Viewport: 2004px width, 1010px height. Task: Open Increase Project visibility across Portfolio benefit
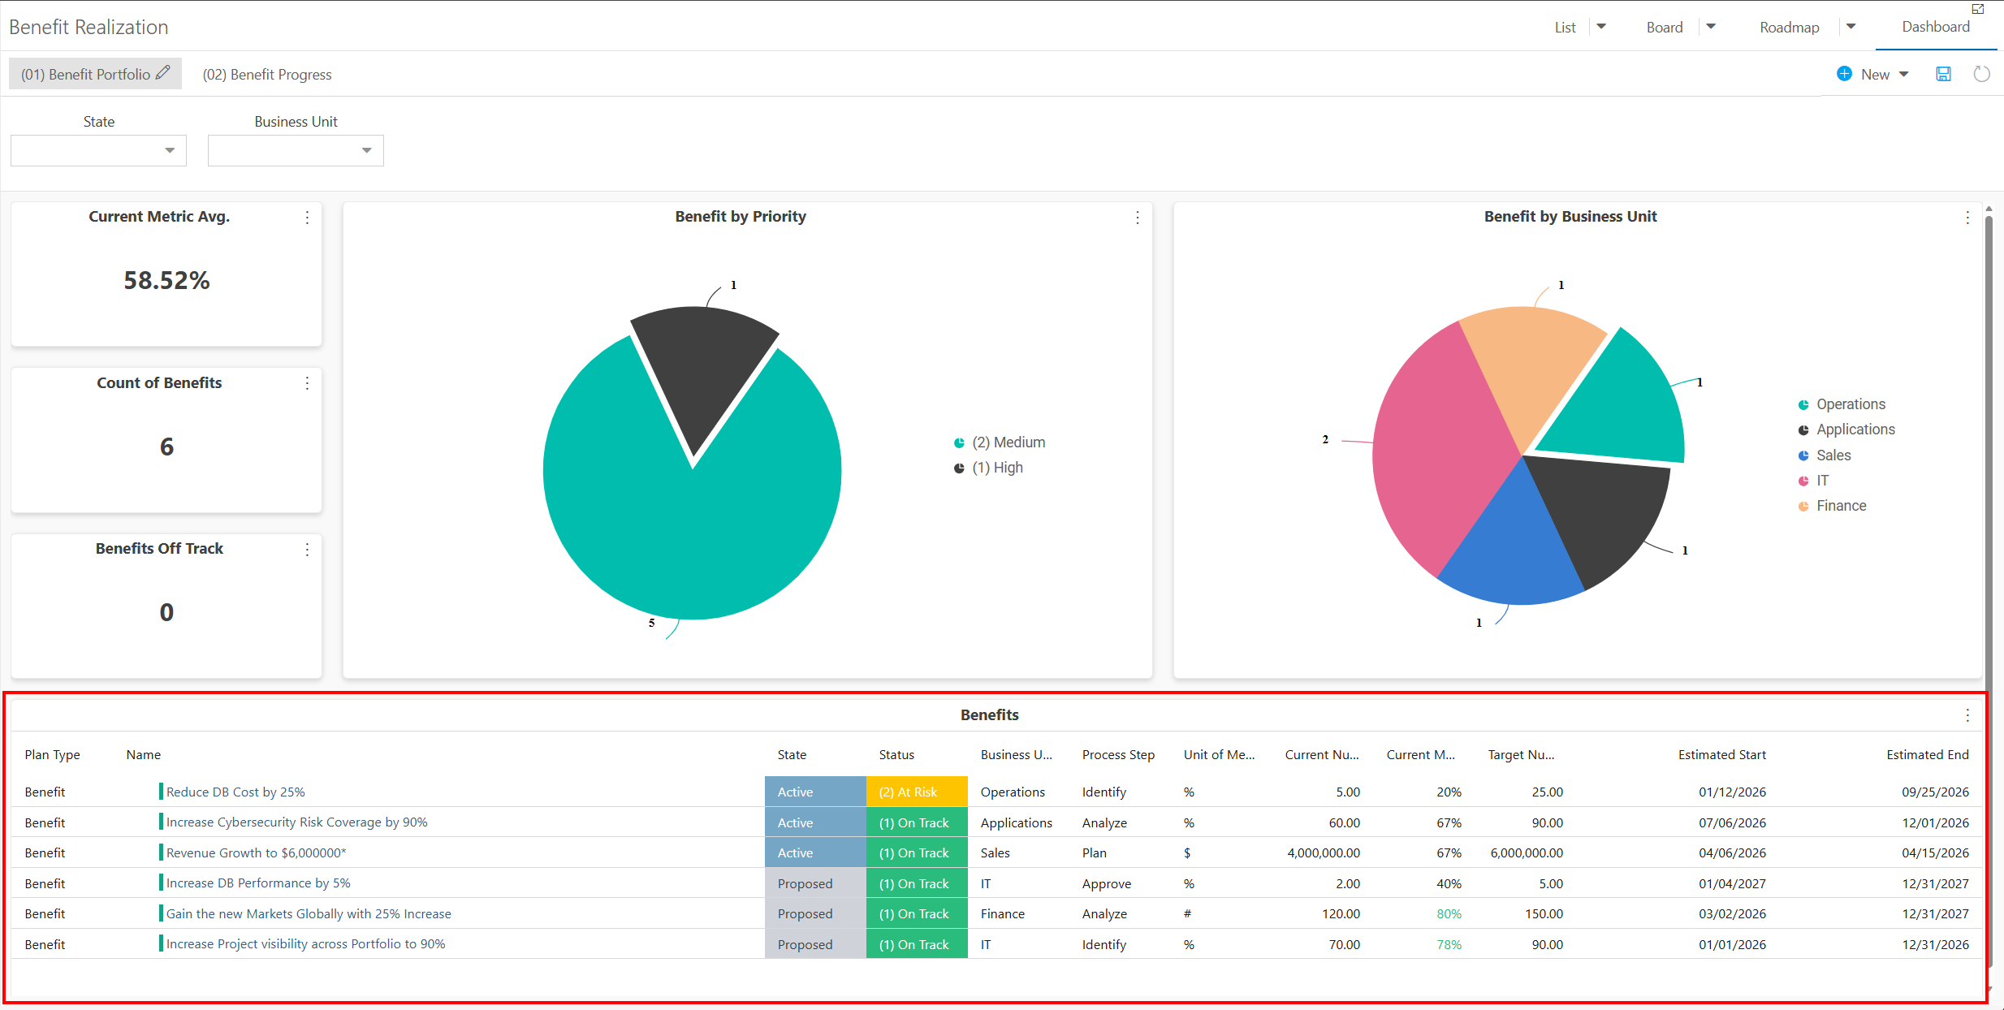(305, 944)
